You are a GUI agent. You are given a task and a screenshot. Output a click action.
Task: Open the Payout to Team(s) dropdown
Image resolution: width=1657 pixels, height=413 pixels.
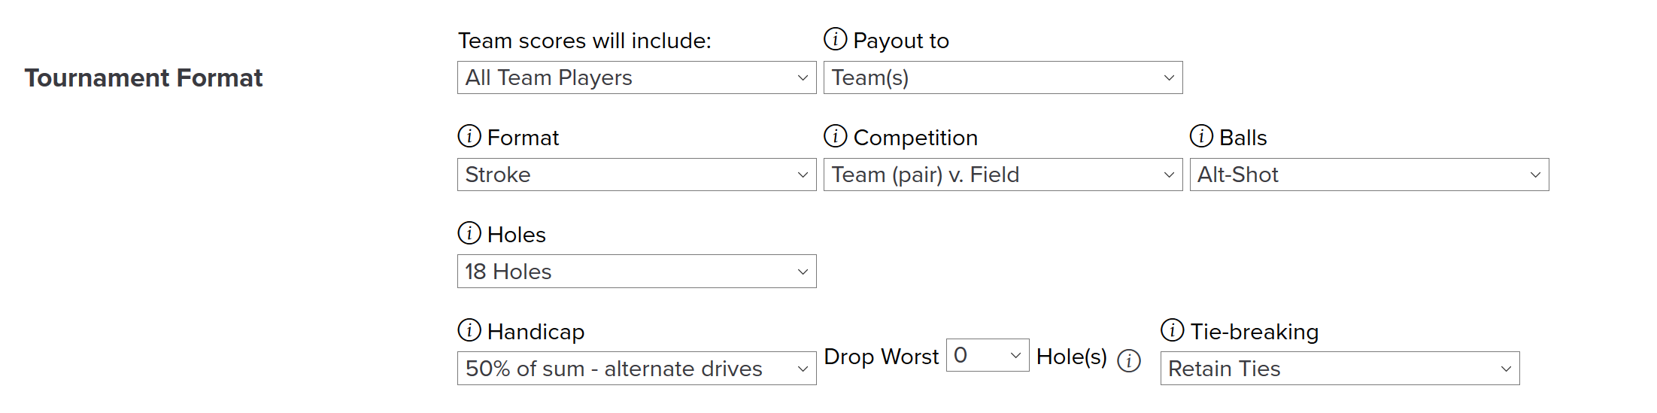tap(1003, 77)
